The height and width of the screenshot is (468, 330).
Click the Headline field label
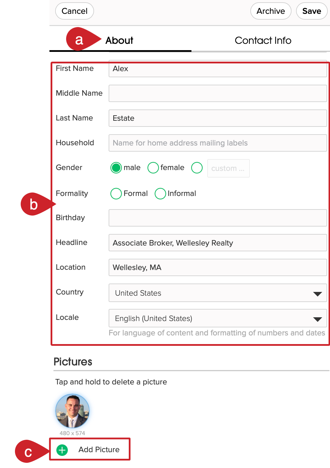pyautogui.click(x=72, y=242)
